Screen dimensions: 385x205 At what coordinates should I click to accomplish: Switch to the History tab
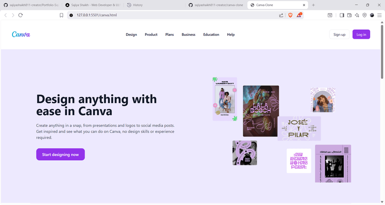click(x=155, y=5)
